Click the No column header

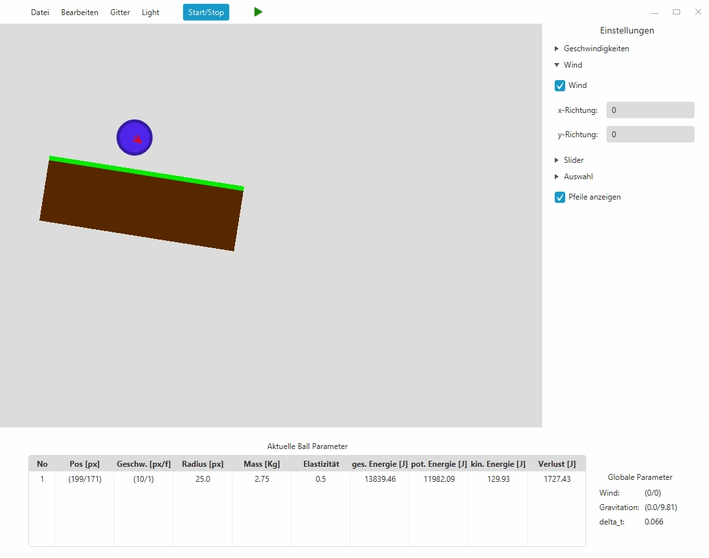pos(42,464)
